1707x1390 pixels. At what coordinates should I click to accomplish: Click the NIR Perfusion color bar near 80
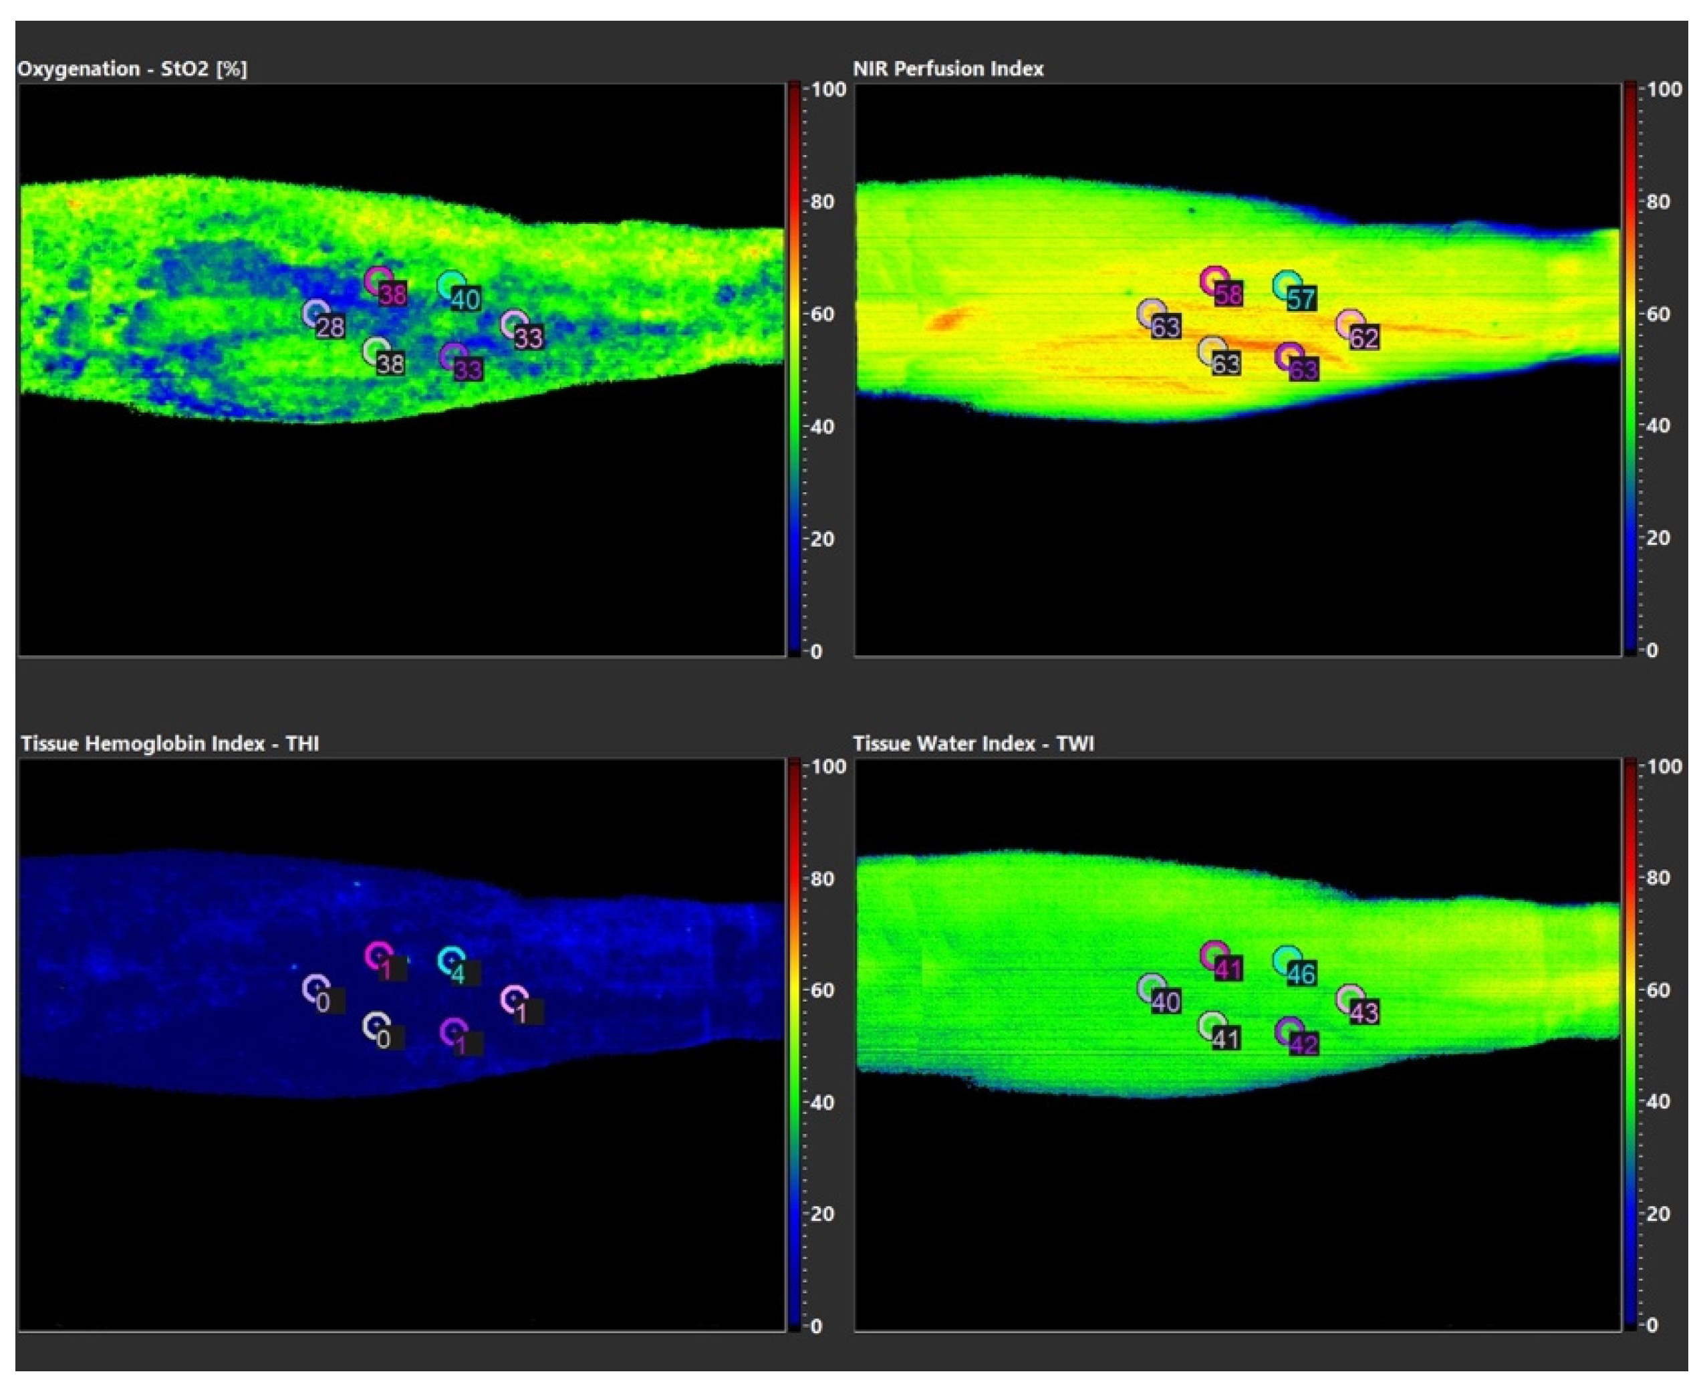click(1629, 202)
